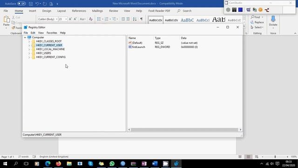Screen dimensions: 298x168
Task: Click Decrease Font Size in Word
Action: (75, 19)
